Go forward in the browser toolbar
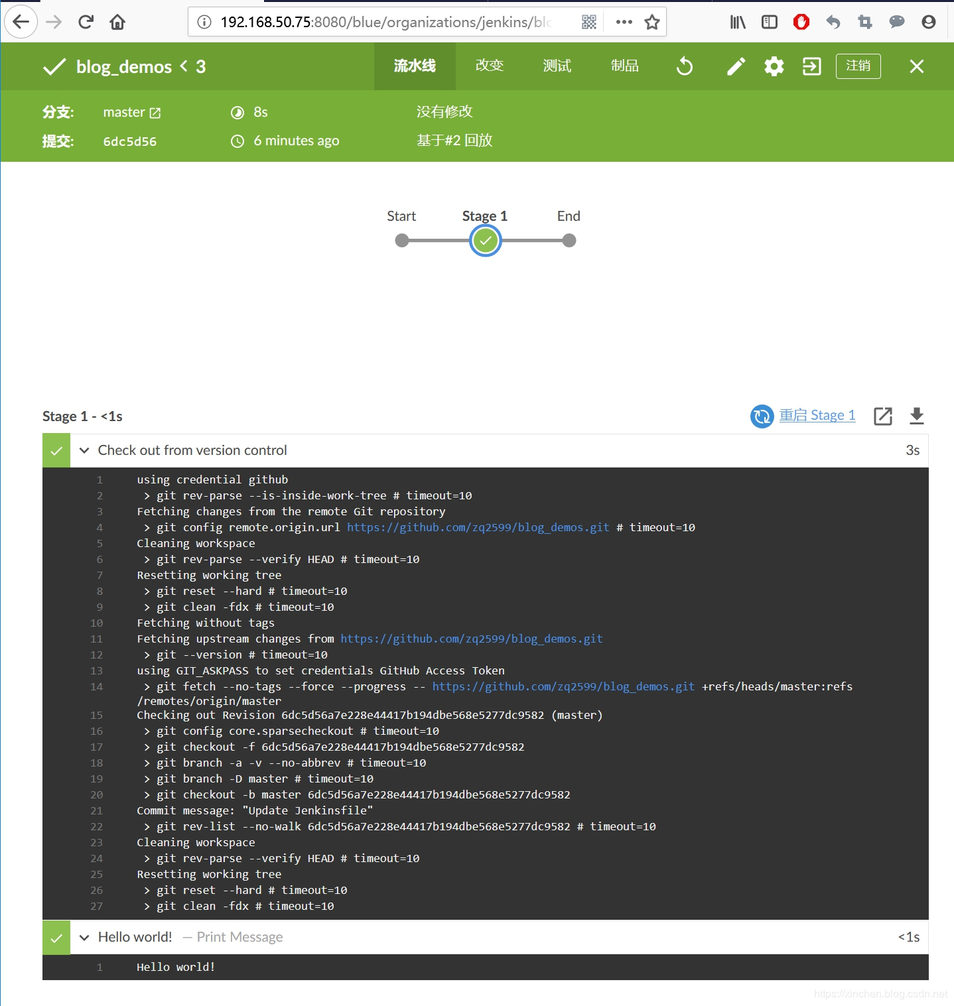 tap(54, 22)
